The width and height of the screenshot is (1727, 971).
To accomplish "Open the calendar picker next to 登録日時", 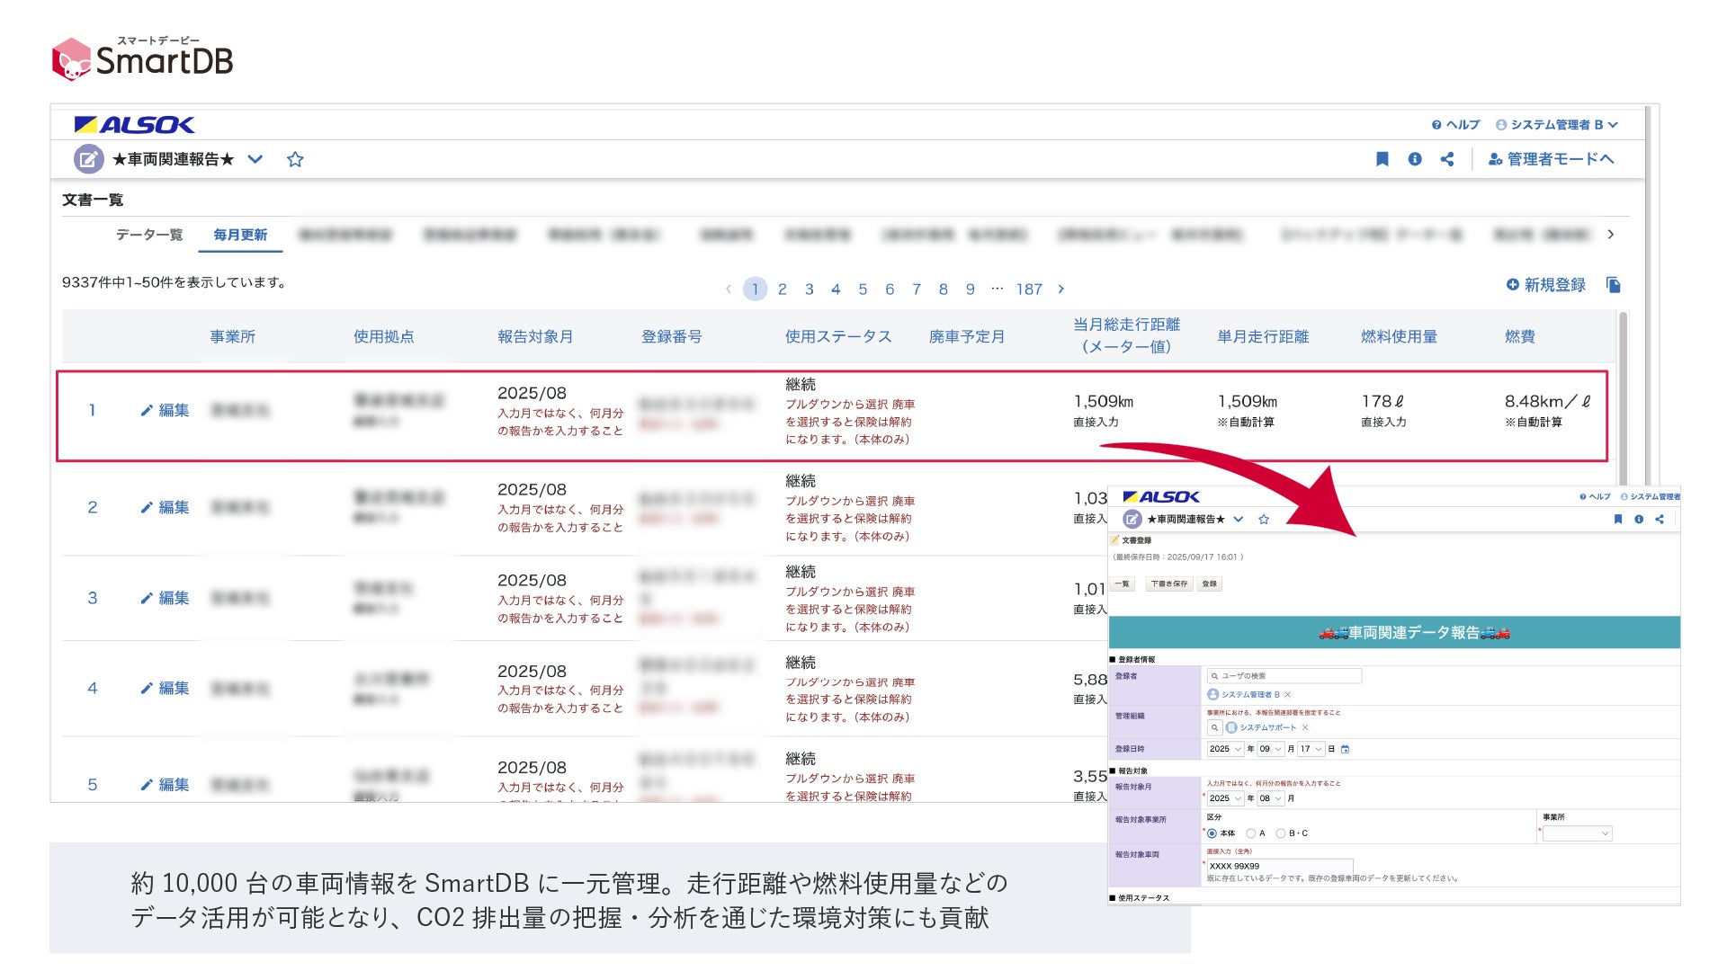I will click(1346, 749).
